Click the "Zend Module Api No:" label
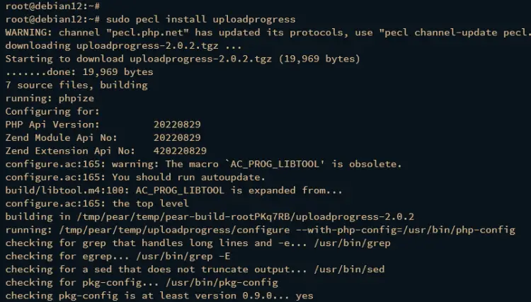The width and height of the screenshot is (531, 302). [x=59, y=138]
